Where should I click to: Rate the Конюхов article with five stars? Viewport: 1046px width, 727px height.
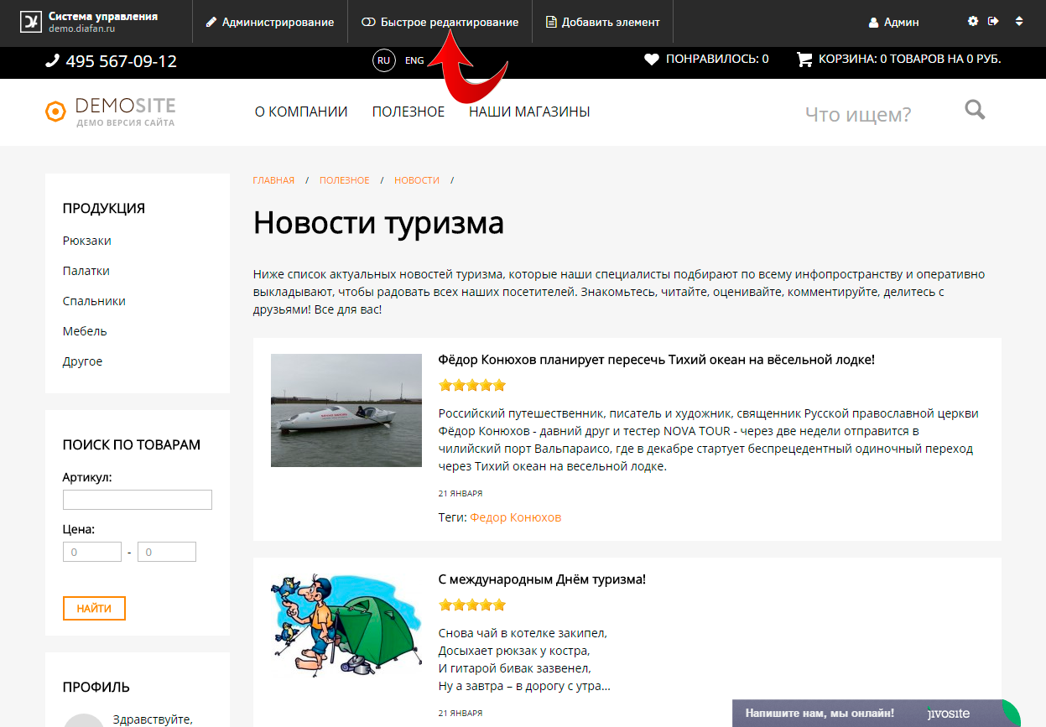click(499, 386)
